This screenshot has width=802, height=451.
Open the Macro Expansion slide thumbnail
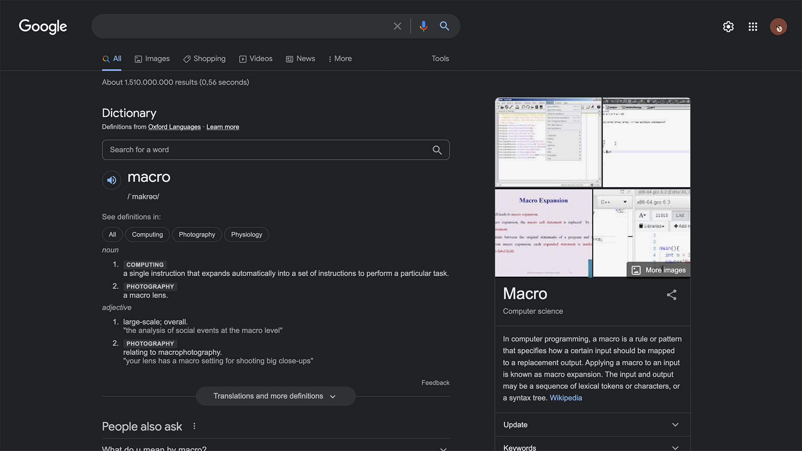(543, 233)
